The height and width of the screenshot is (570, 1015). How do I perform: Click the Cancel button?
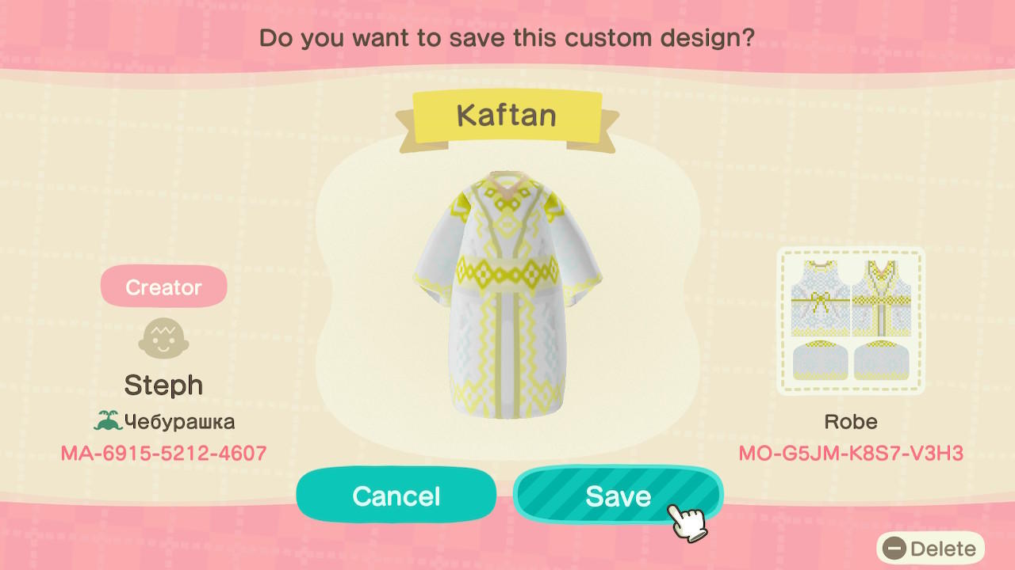pos(396,496)
